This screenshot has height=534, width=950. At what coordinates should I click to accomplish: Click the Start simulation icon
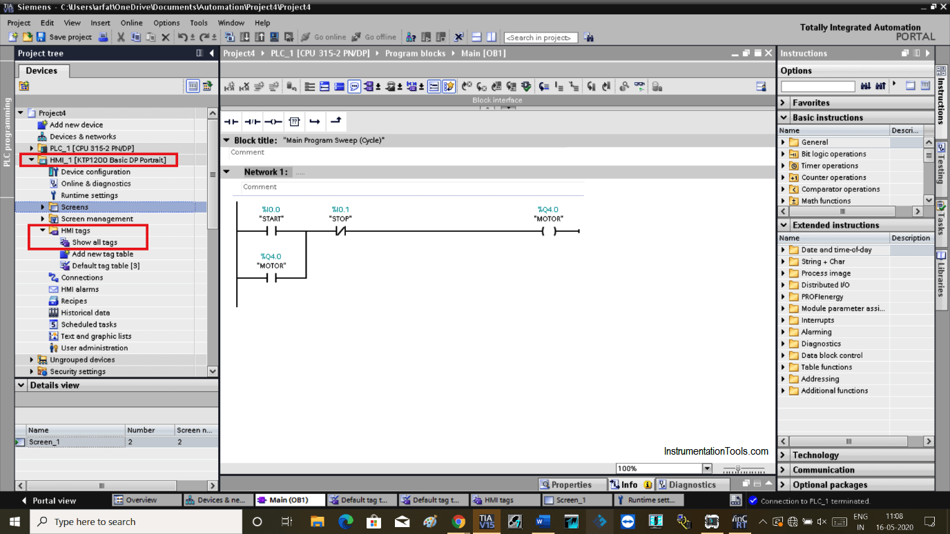[274, 37]
